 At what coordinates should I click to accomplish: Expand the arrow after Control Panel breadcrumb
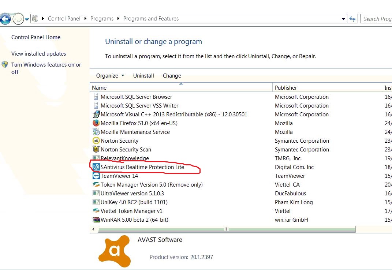[x=85, y=19]
